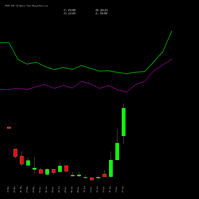Click the red candle for 15 Jun

pos(105,176)
